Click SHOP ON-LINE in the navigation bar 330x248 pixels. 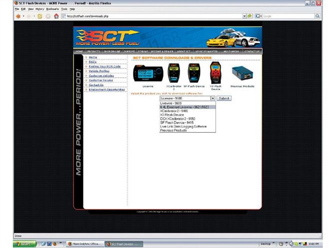tap(112, 52)
